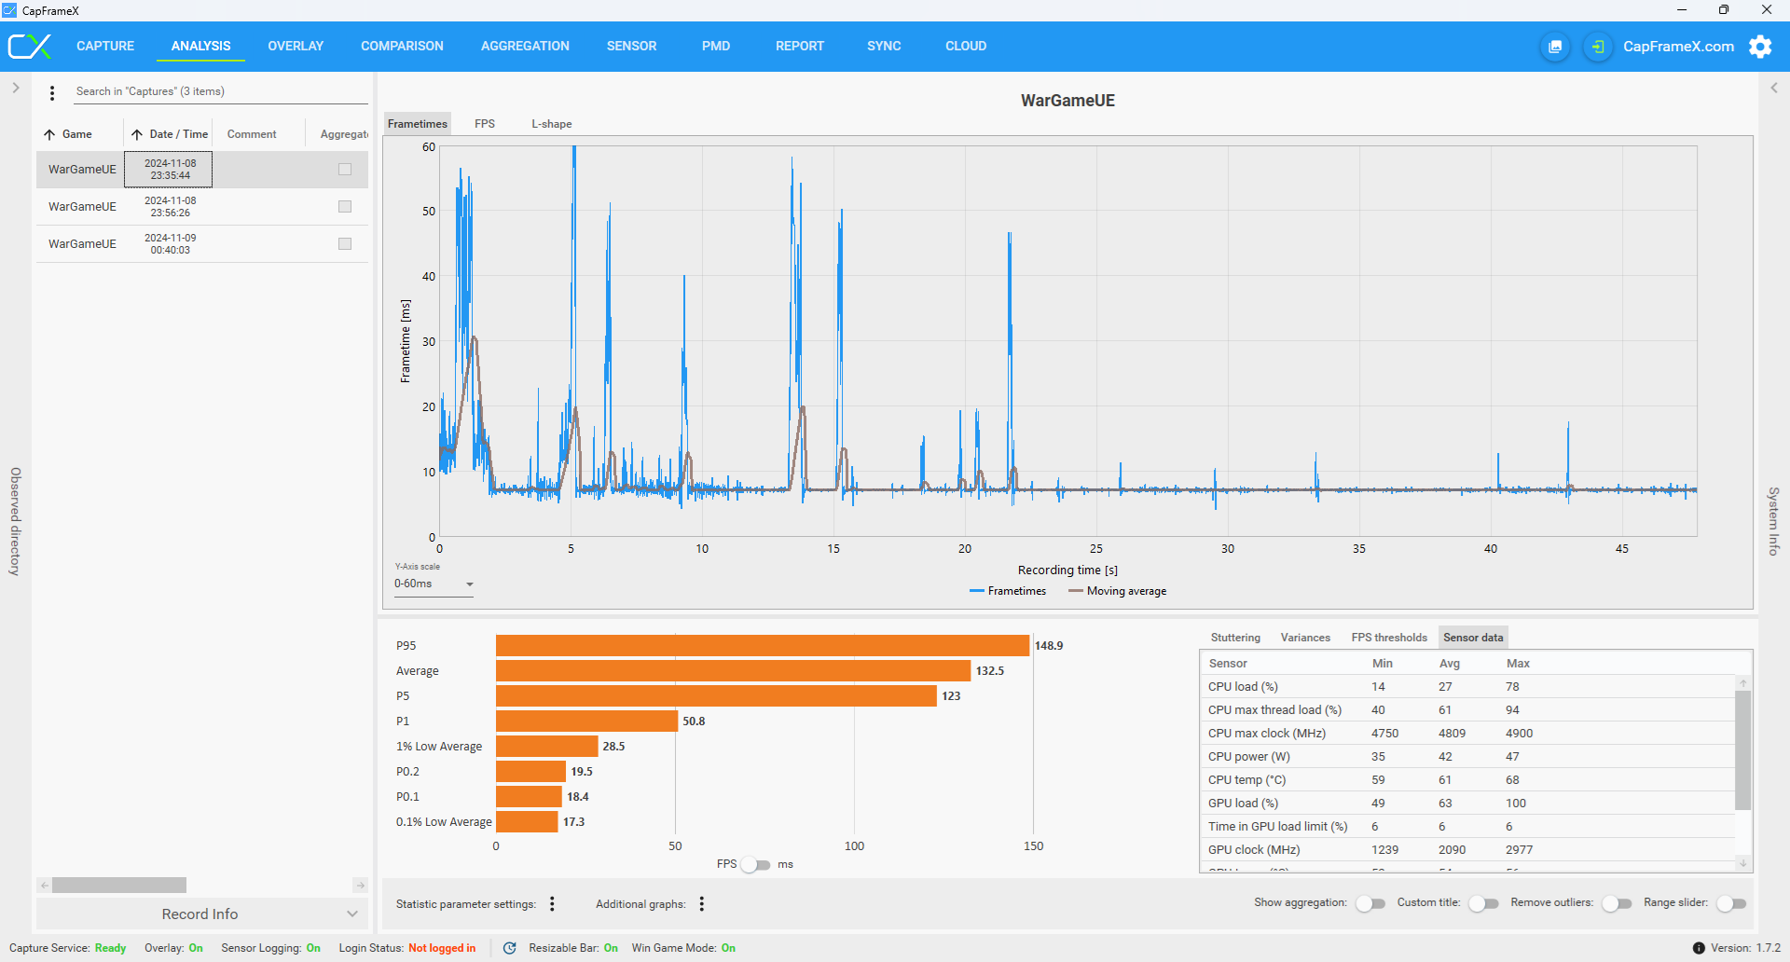1790x962 pixels.
Task: Open Y-Axis scale 0-60ms dropdown
Action: click(434, 584)
